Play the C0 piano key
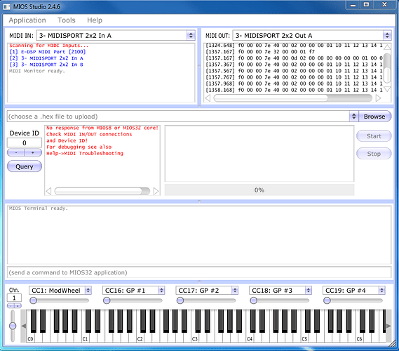Image resolution: width=399 pixels, height=351 pixels. pyautogui.click(x=30, y=338)
